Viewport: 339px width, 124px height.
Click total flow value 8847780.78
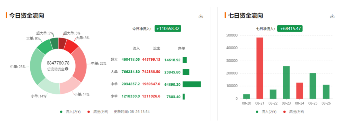[x=58, y=63]
